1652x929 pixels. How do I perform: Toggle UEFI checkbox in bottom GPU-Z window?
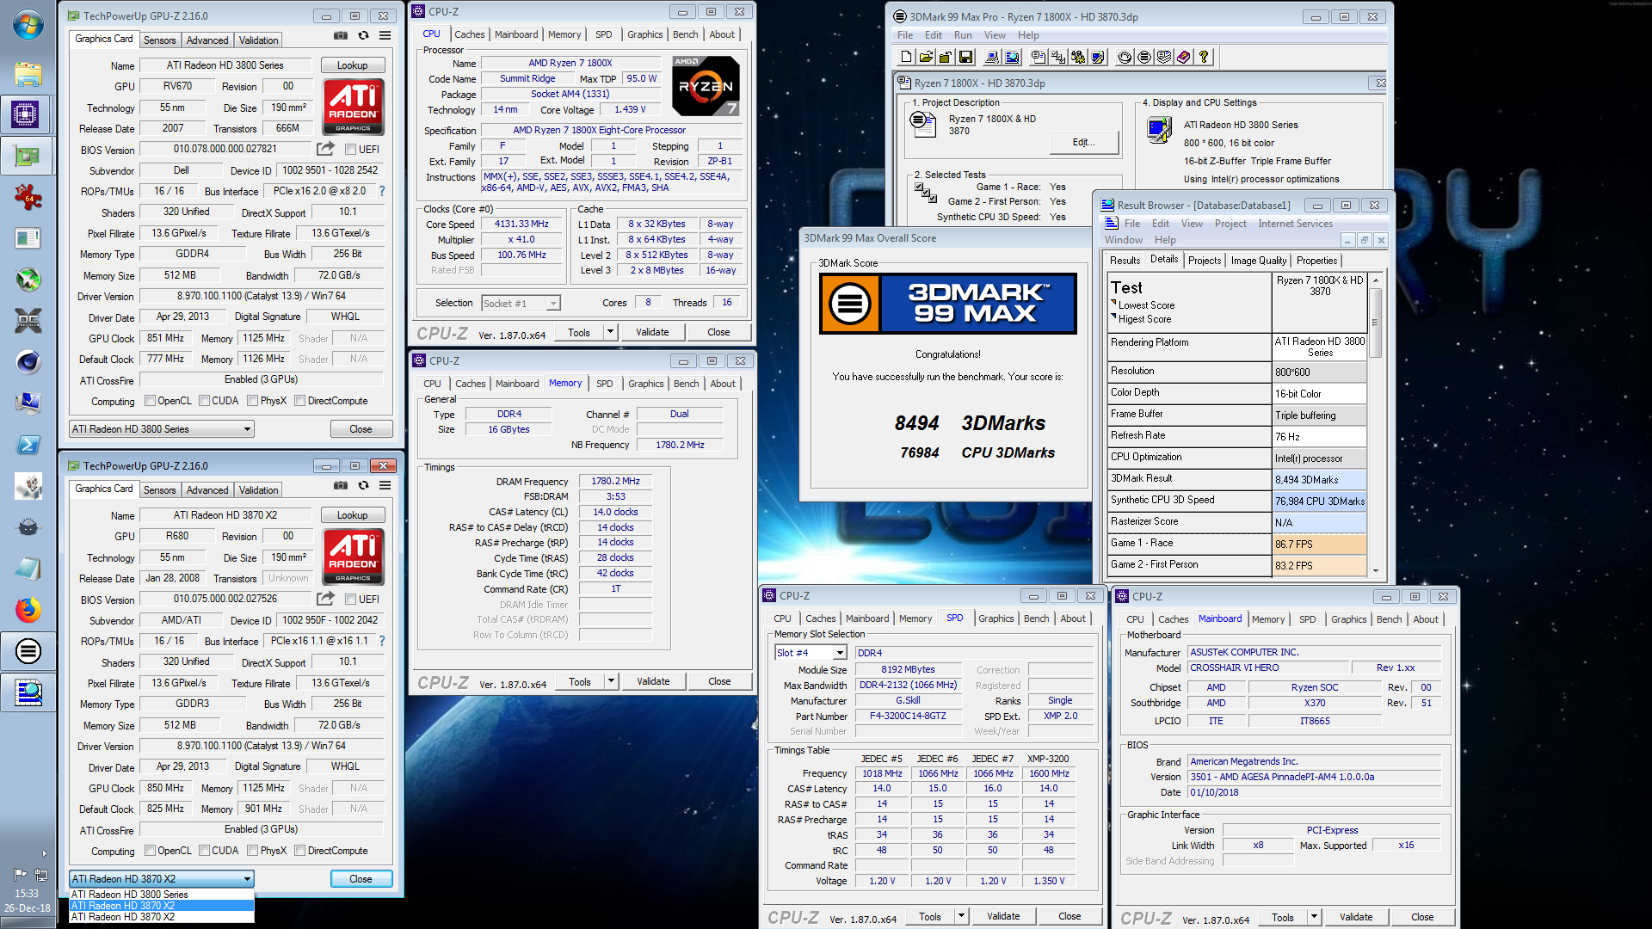pyautogui.click(x=350, y=599)
